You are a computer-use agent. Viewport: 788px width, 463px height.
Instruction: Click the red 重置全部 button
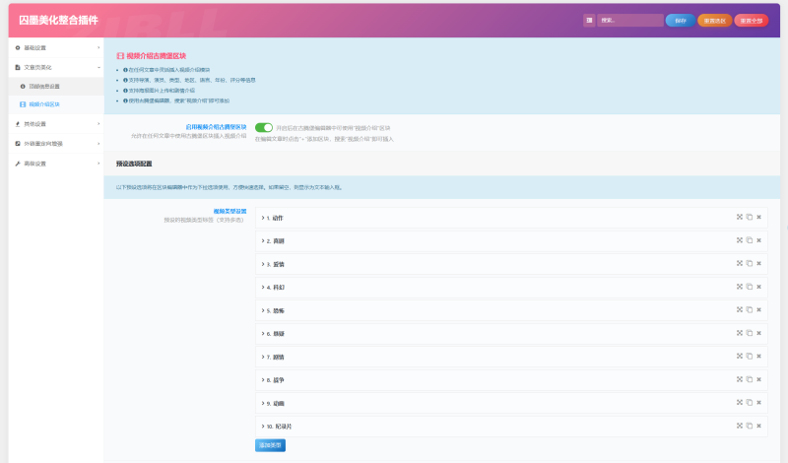coord(751,20)
